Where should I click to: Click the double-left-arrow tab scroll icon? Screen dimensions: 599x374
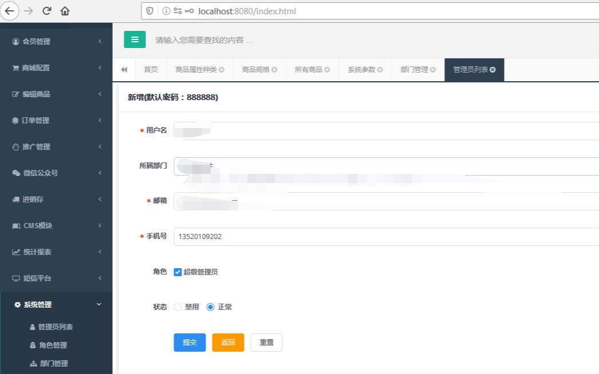point(124,69)
